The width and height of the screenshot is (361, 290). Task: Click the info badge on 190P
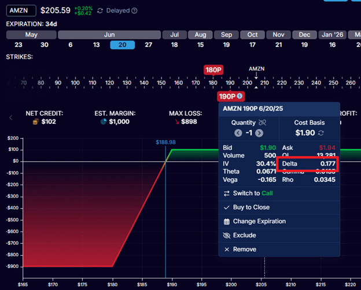coord(239,96)
